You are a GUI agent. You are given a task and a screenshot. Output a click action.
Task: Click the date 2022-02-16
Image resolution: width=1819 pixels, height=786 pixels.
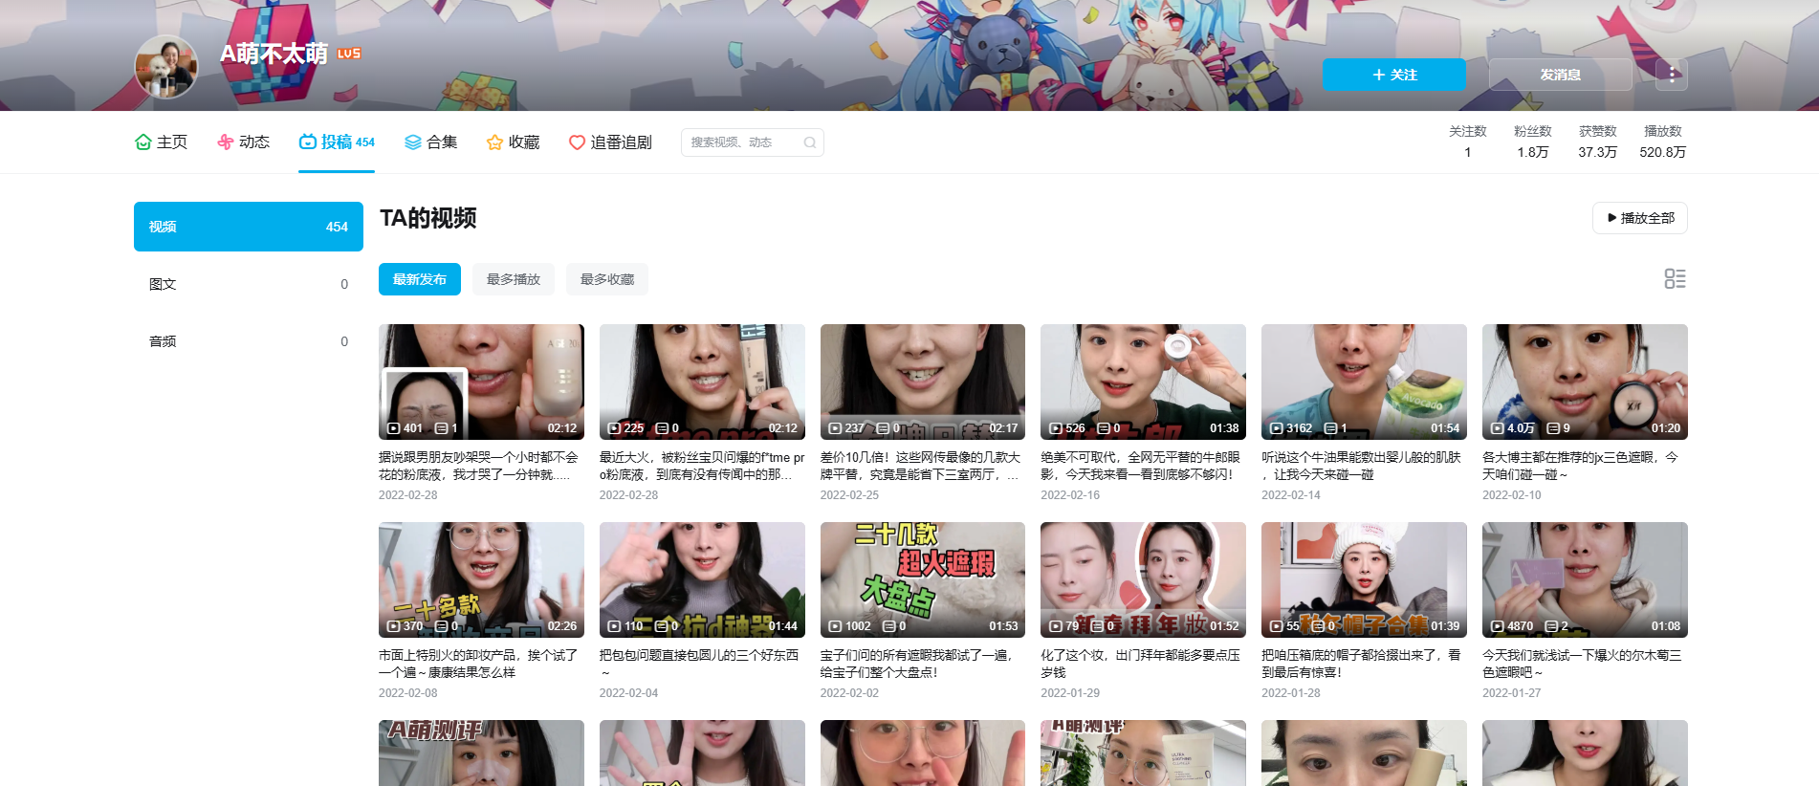point(1070,495)
